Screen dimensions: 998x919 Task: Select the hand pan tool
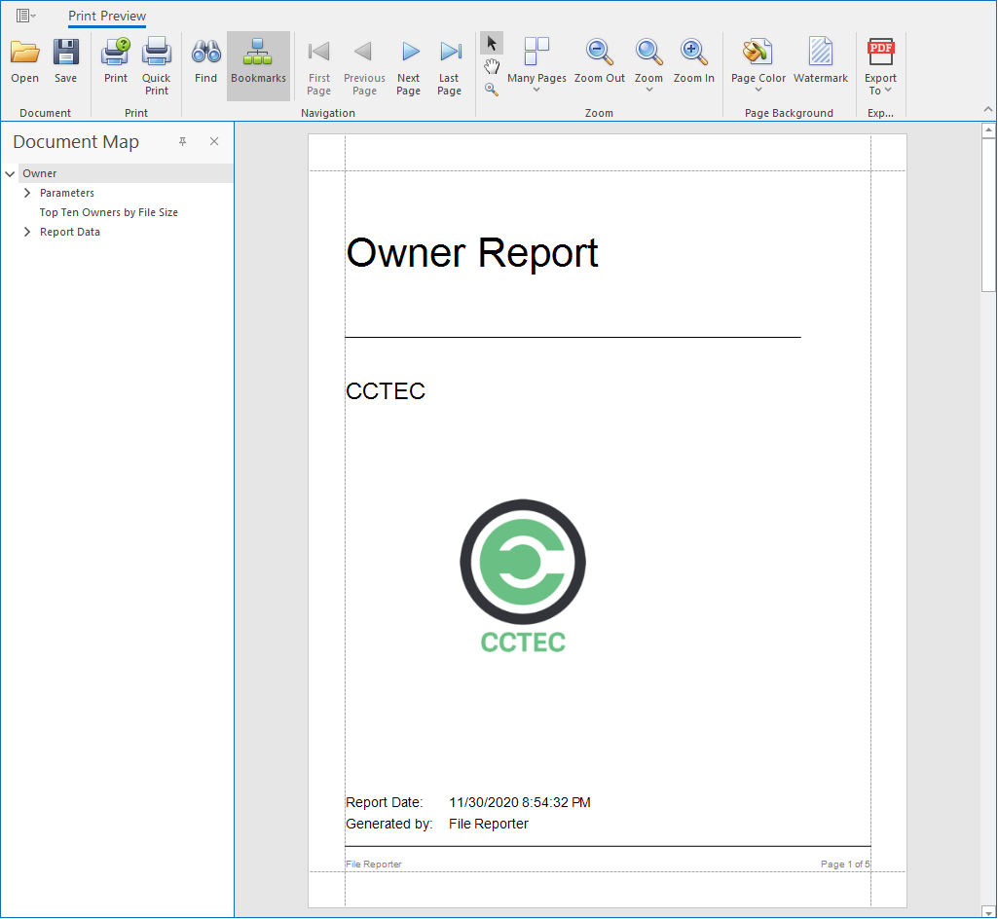[492, 66]
